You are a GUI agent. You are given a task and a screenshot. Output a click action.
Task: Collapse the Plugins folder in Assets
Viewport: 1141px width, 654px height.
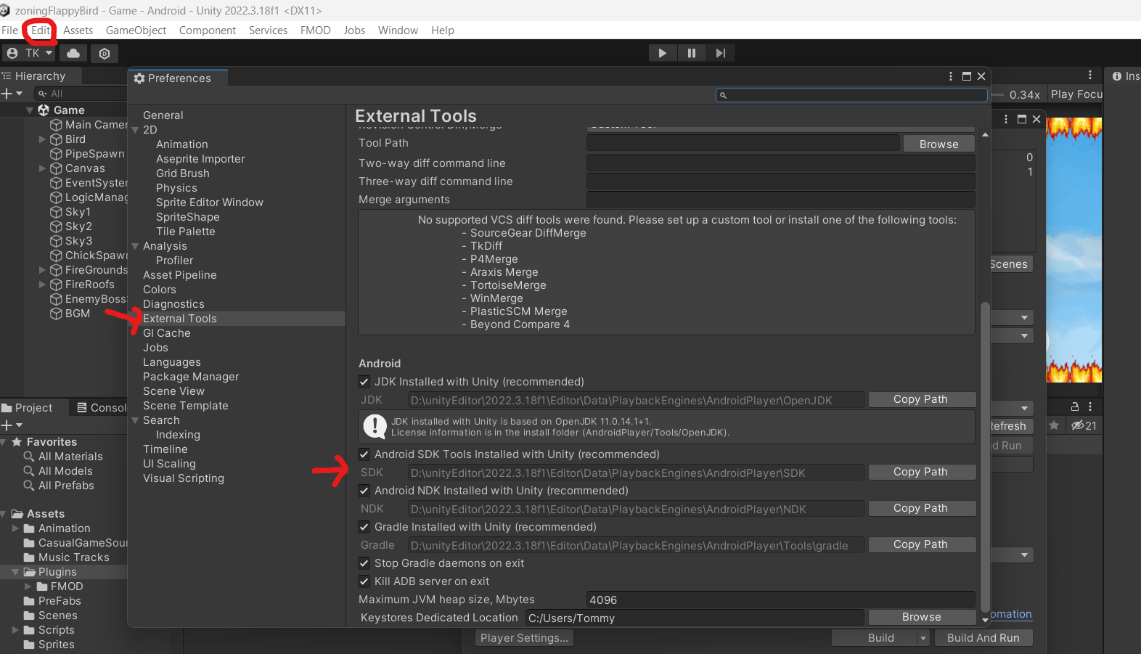[x=15, y=572]
